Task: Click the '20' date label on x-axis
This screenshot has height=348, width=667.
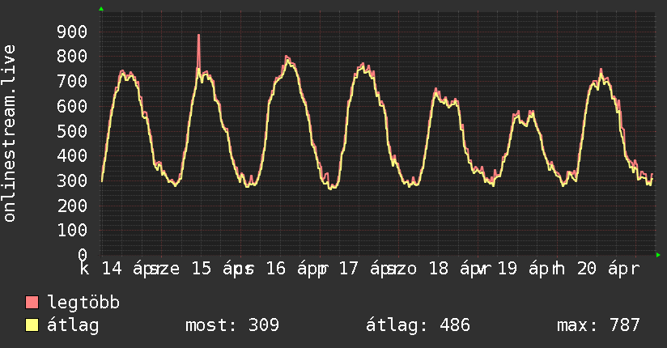Action: (x=587, y=269)
